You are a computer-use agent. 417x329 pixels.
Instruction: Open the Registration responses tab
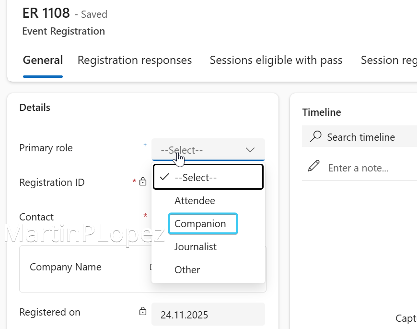(x=135, y=61)
